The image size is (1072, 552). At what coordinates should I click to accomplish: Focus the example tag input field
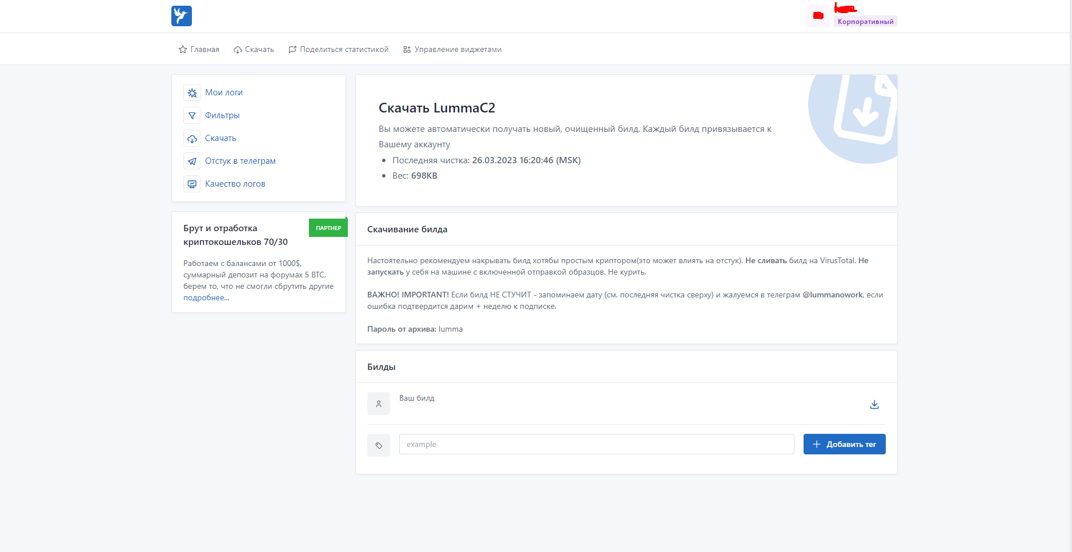[x=596, y=444]
